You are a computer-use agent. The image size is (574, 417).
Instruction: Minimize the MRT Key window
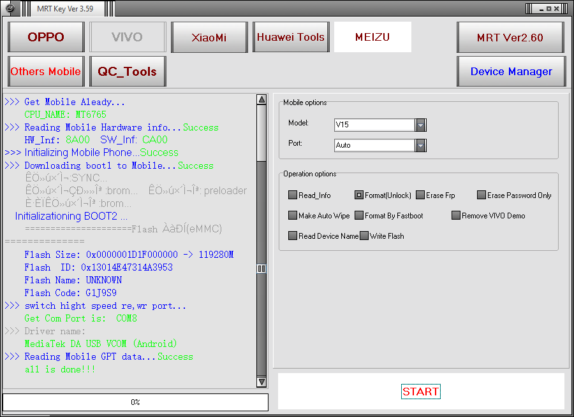(541, 9)
